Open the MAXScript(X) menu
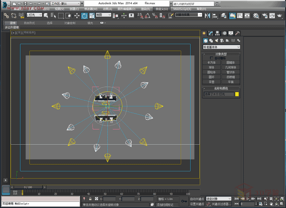Viewport: 286px width, 208px height. click(182, 9)
